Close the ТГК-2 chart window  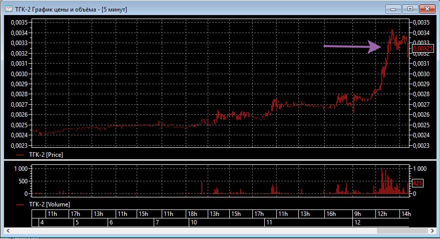pyautogui.click(x=427, y=9)
